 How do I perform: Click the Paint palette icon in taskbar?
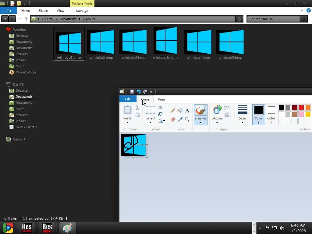(67, 228)
